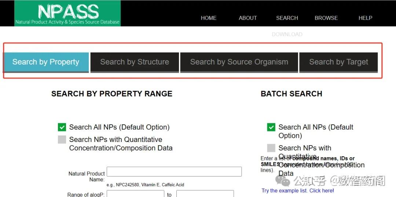
Task: Click the Natural Product Name input field
Action: tap(174, 172)
